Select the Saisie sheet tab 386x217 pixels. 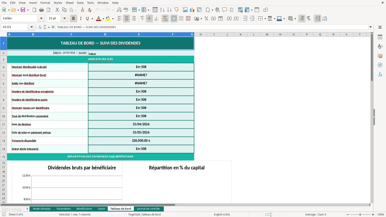101,209
